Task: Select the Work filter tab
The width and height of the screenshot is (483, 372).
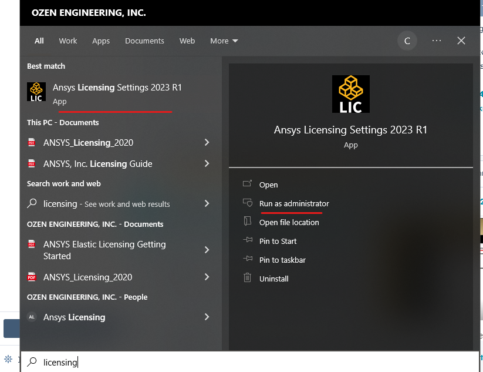Action: tap(67, 41)
